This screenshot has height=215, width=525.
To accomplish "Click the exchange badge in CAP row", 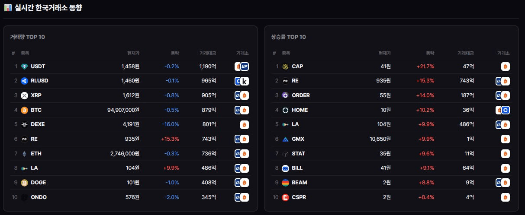I will (506, 66).
